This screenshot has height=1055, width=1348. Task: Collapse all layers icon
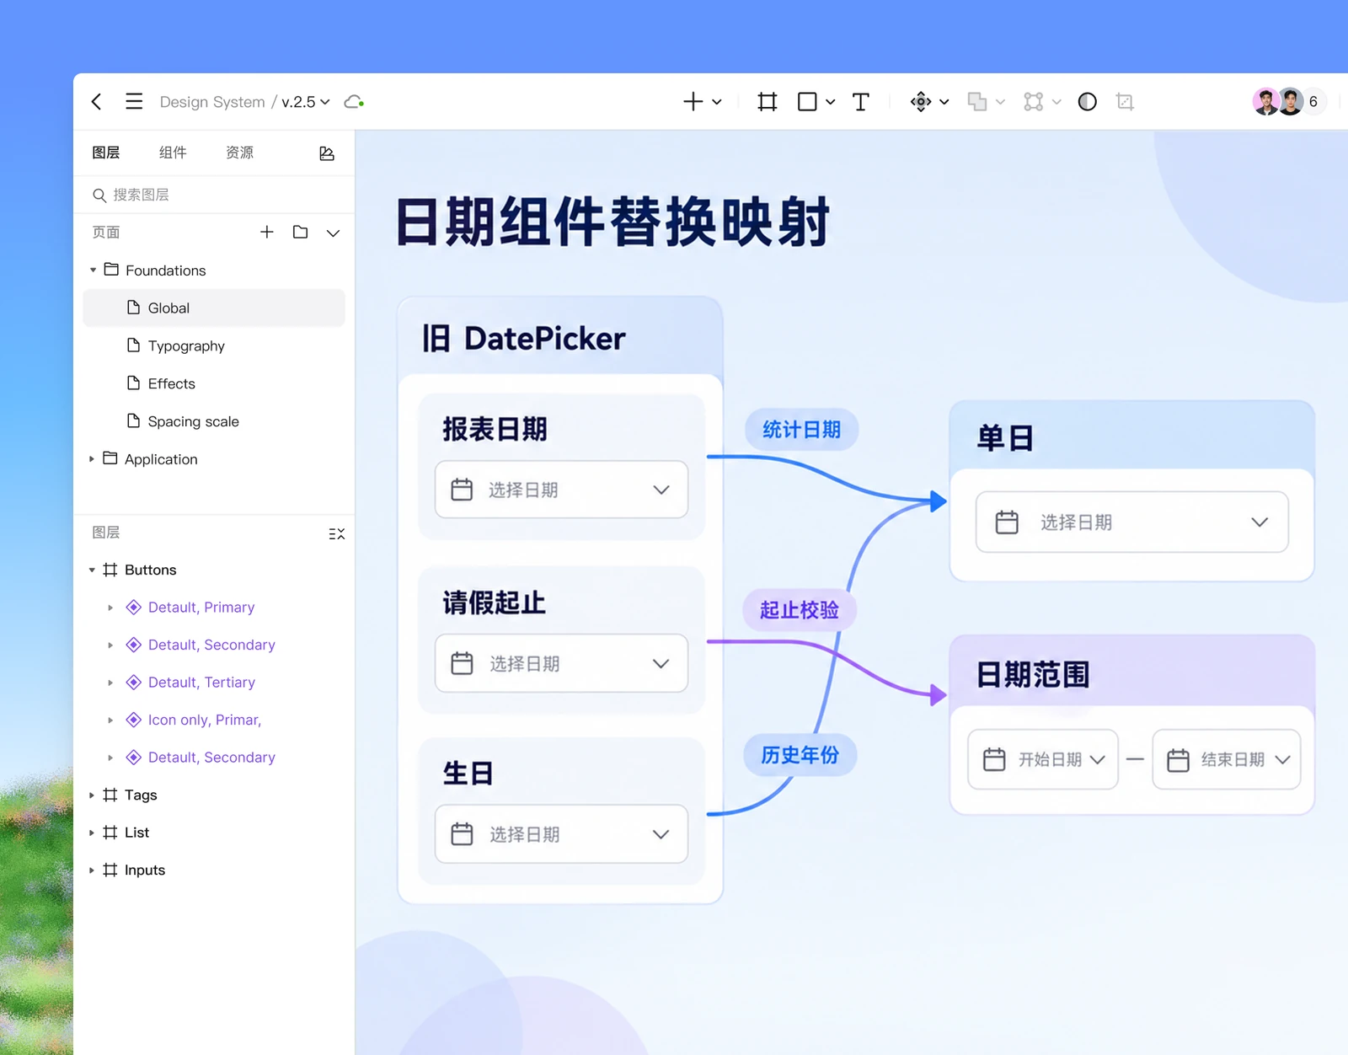(337, 533)
